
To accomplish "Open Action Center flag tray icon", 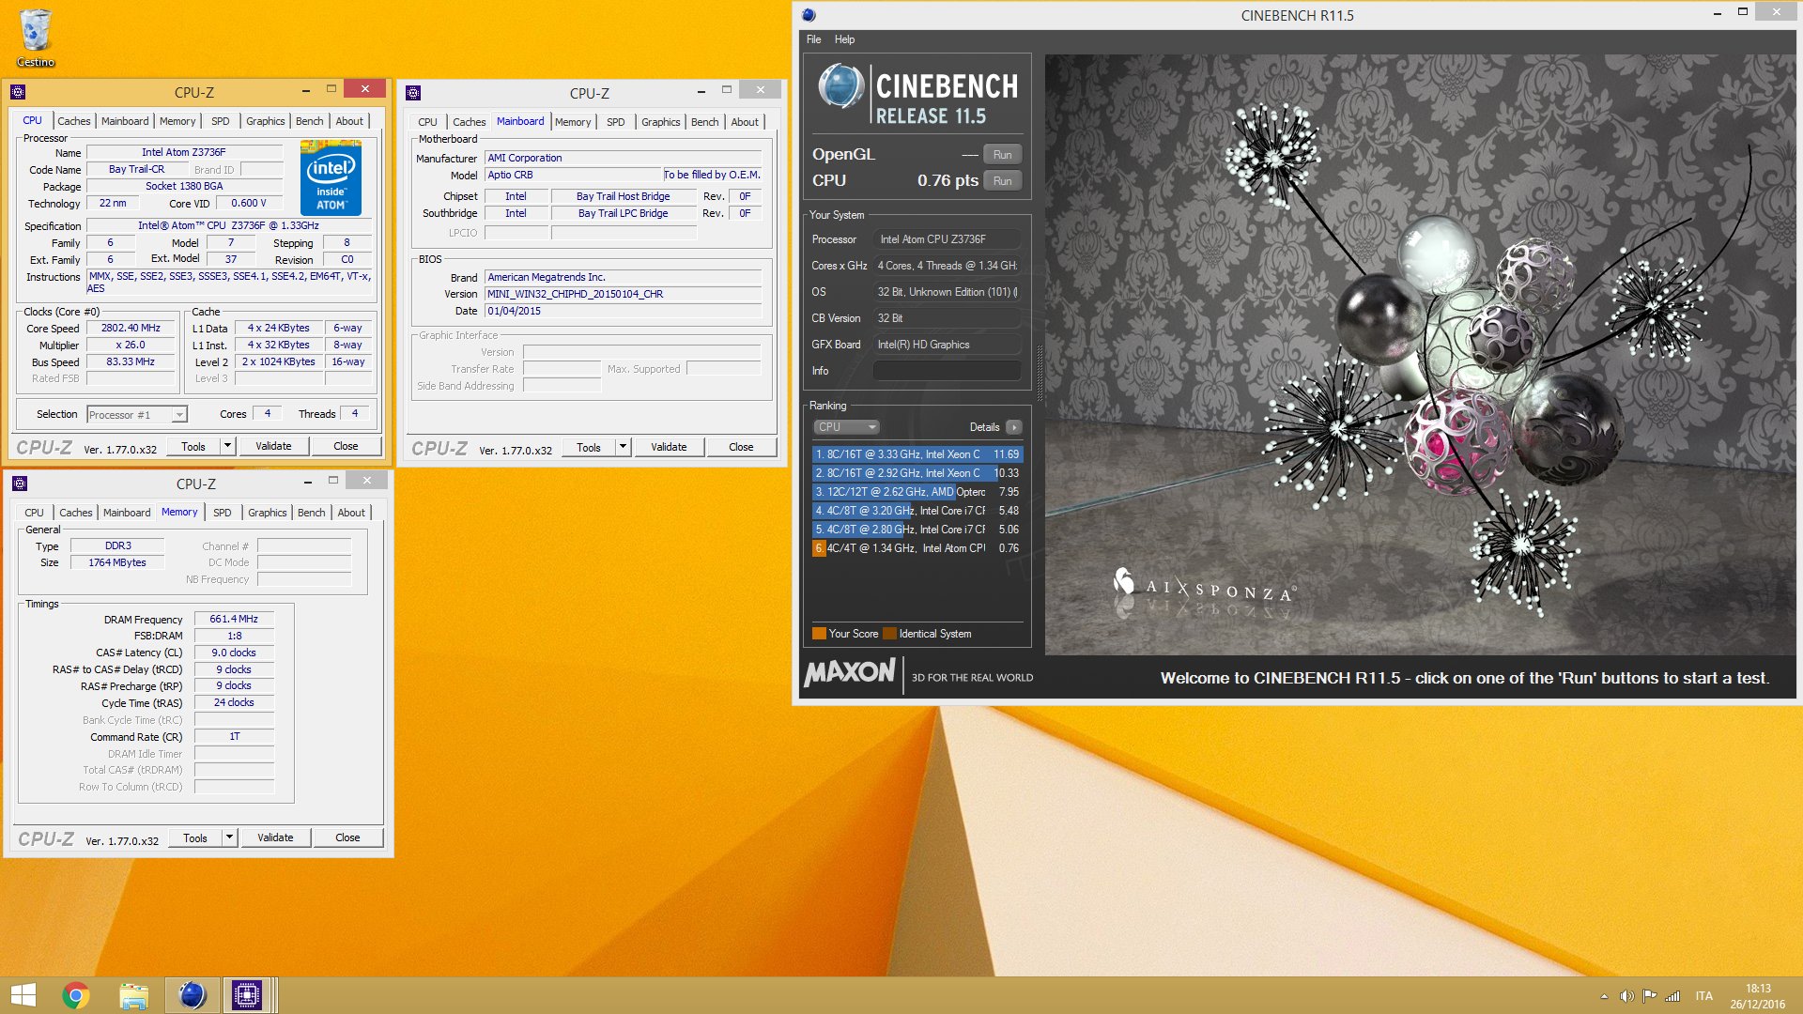I will (1649, 996).
